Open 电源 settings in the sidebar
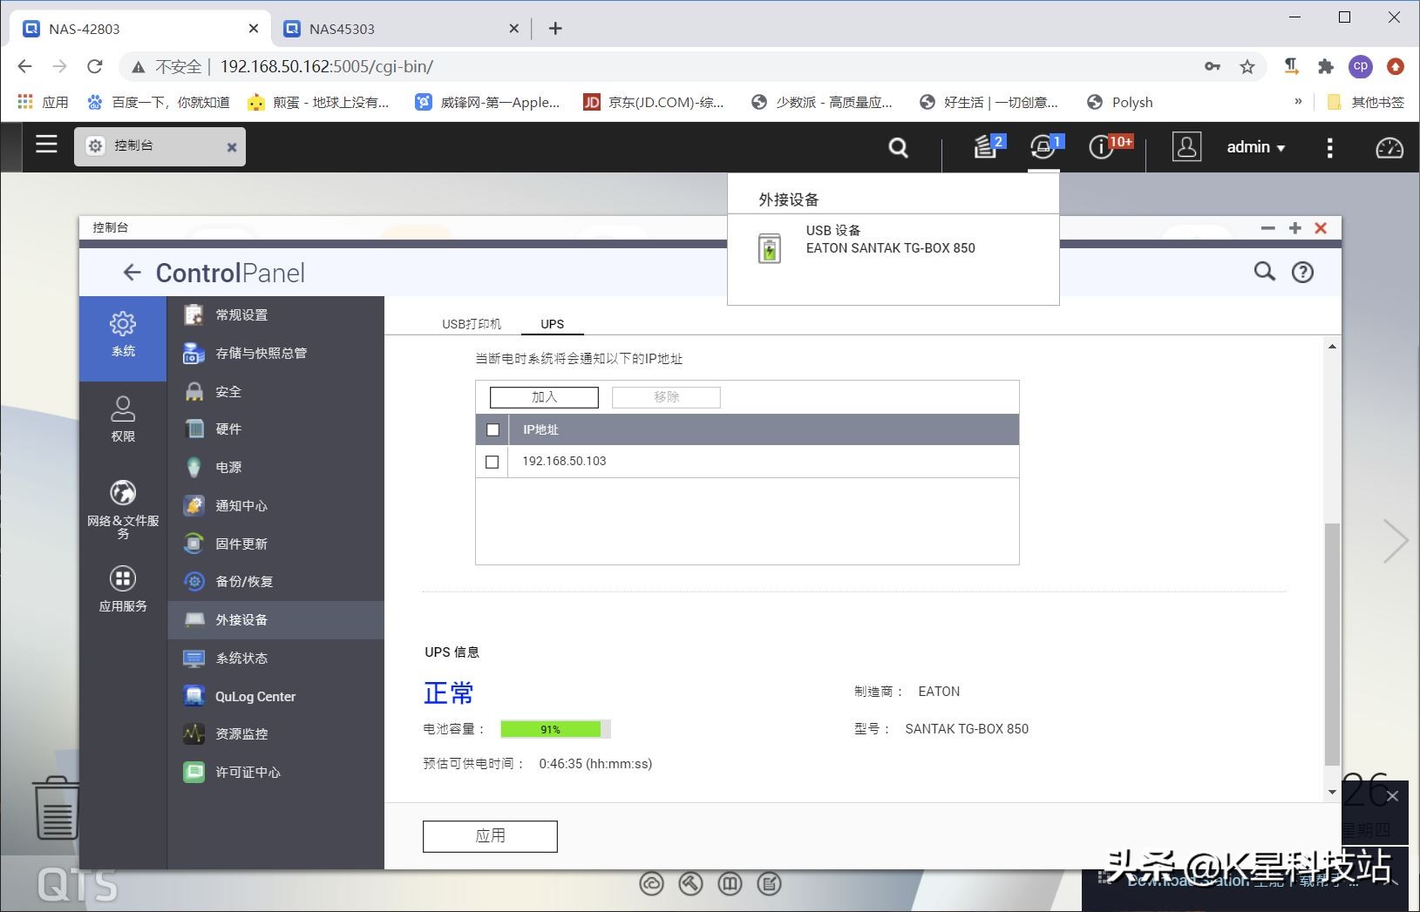Viewport: 1420px width, 912px height. coord(275,467)
